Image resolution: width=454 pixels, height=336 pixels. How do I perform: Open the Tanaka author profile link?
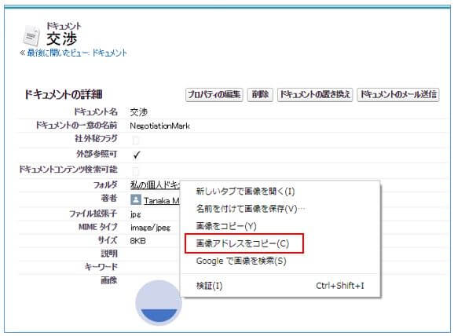pyautogui.click(x=162, y=200)
